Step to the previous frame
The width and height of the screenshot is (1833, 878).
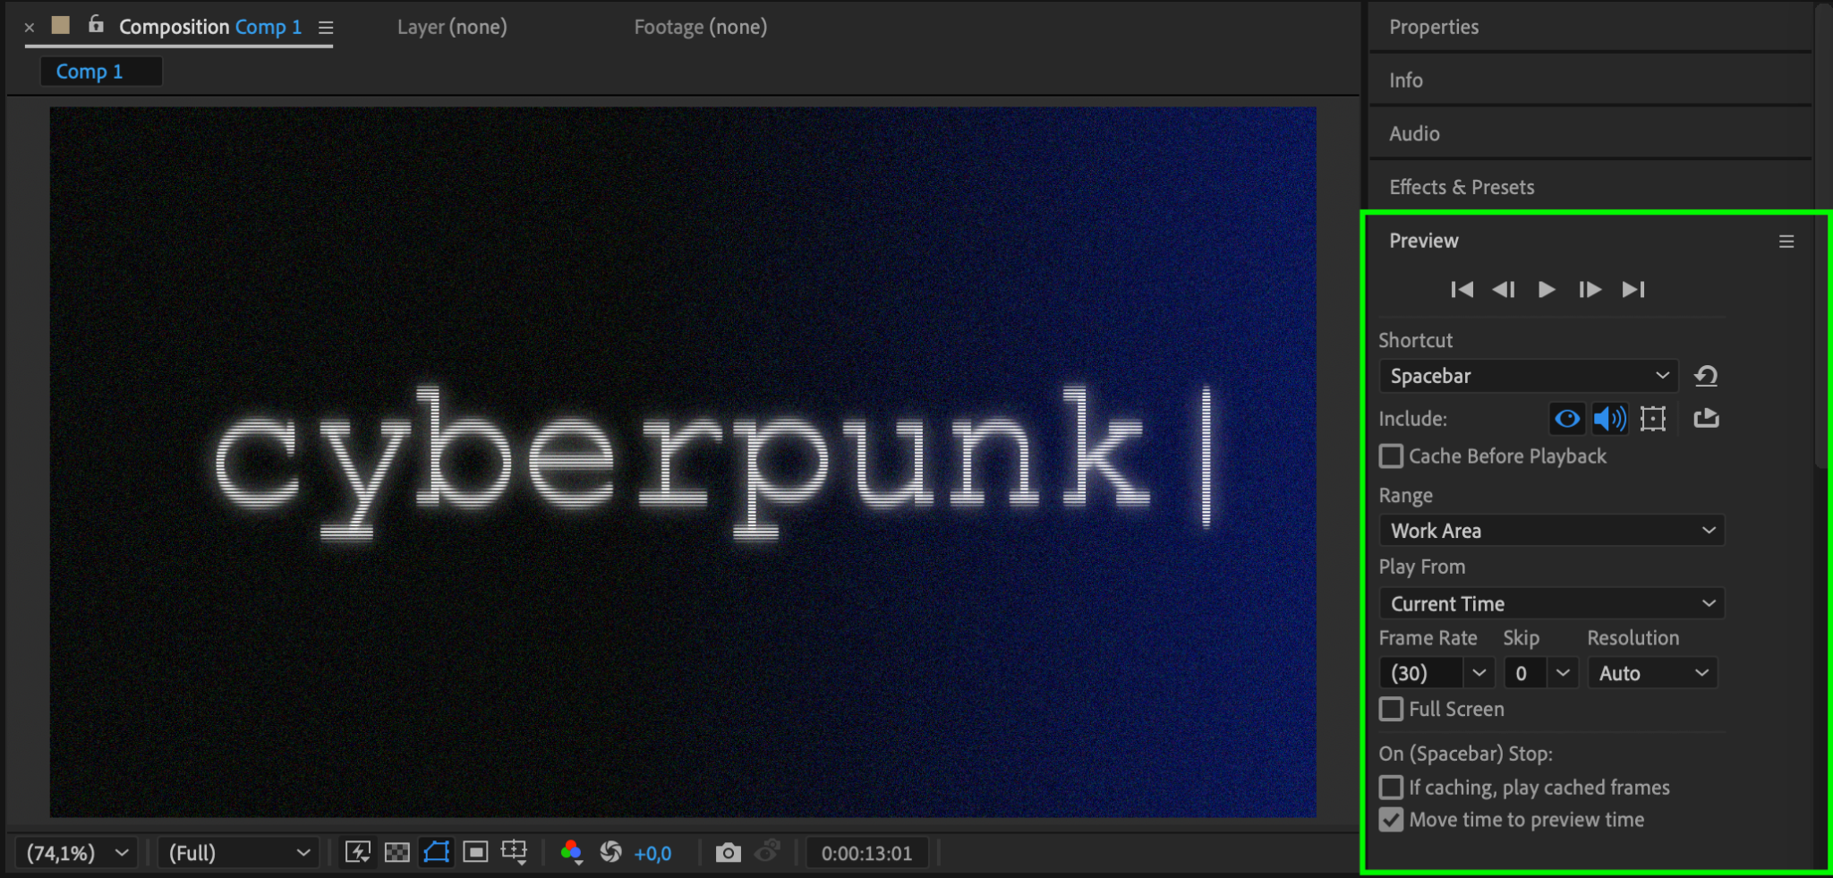click(x=1504, y=289)
